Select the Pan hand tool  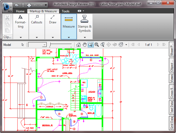coord(85,45)
